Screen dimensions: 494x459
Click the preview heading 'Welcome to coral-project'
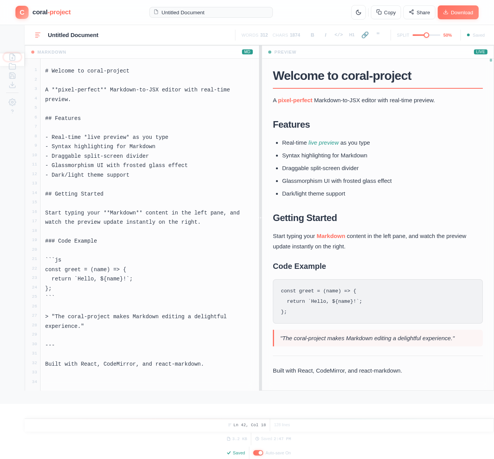[342, 76]
